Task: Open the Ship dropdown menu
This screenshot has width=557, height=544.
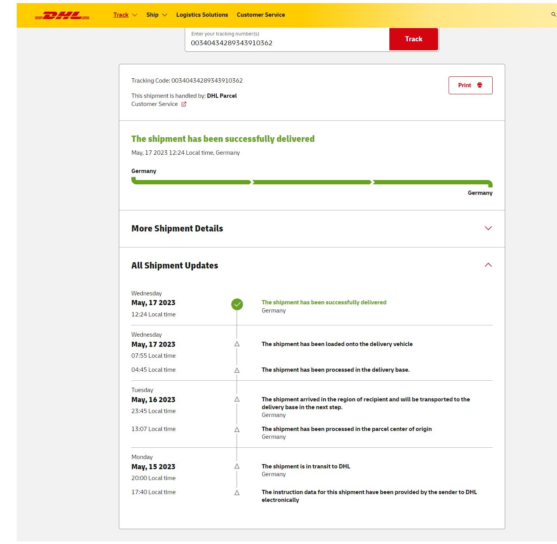Action: [x=156, y=15]
